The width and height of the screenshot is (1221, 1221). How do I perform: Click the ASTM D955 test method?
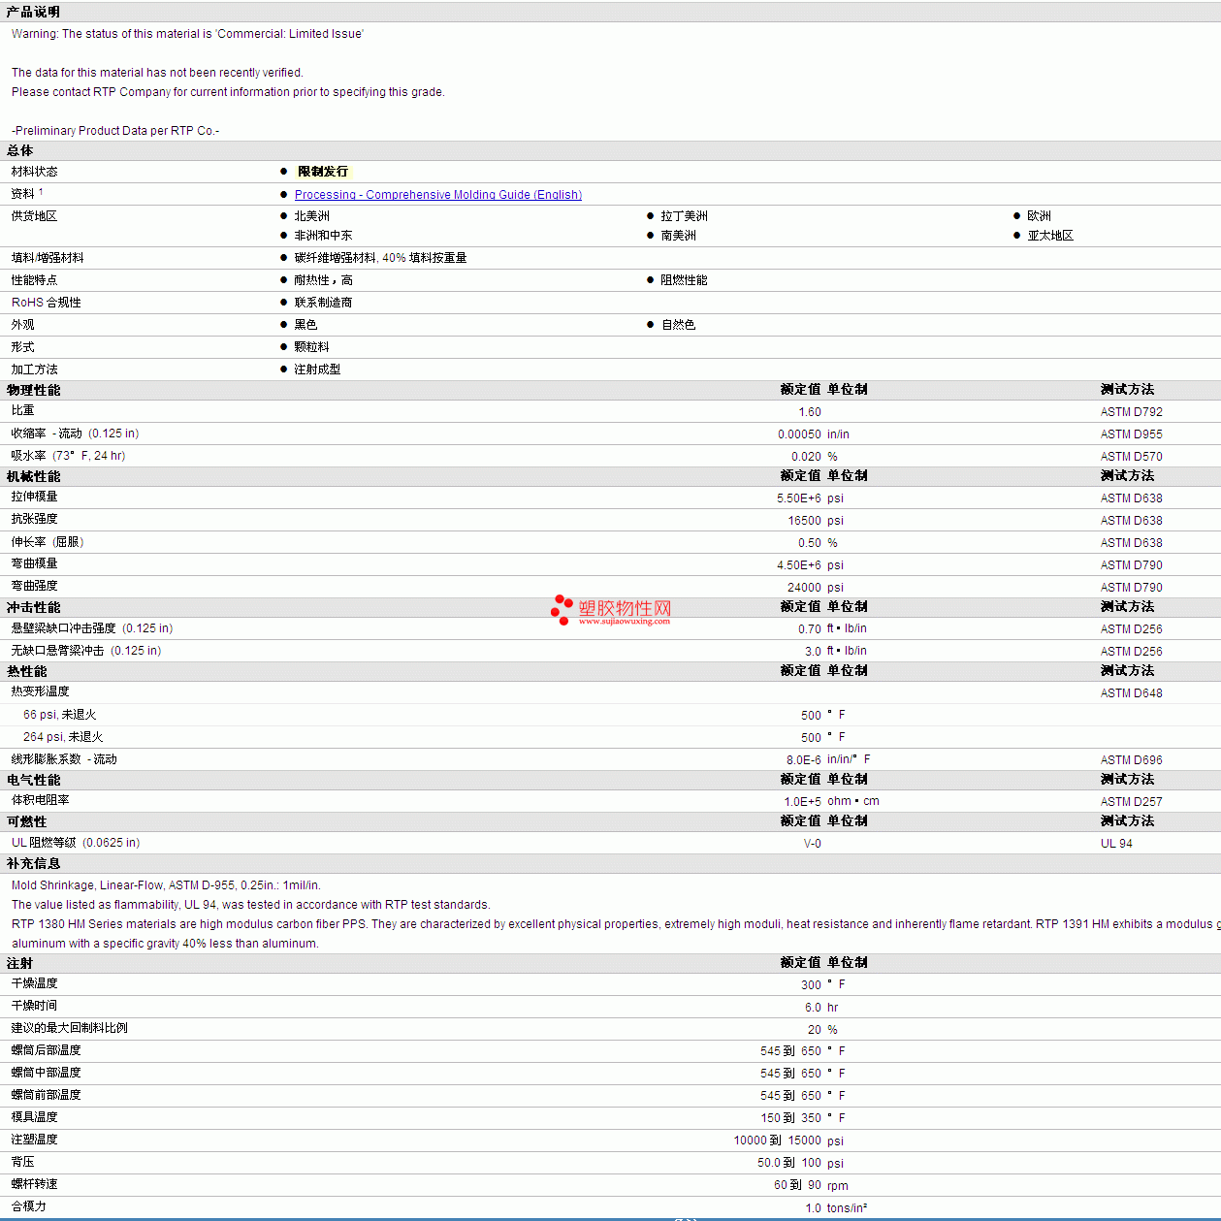[x=1131, y=434]
